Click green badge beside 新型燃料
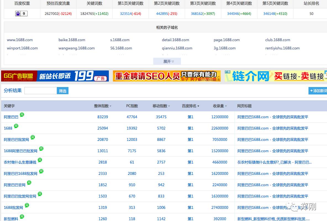The image size is (327, 221). coord(22,216)
